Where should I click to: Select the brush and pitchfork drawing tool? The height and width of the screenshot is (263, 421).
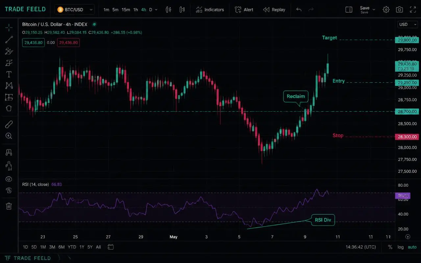(9, 51)
